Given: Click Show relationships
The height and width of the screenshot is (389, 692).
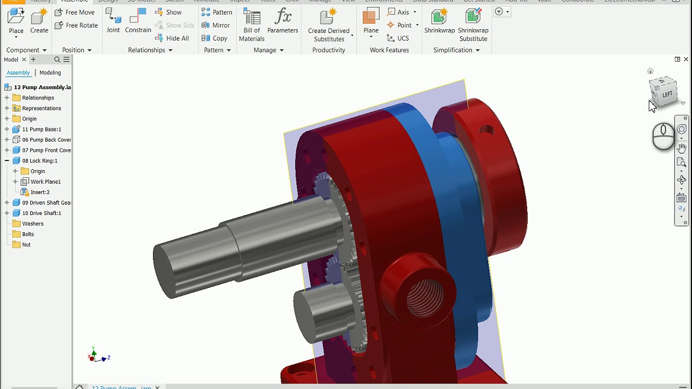Looking at the screenshot, I should [168, 12].
